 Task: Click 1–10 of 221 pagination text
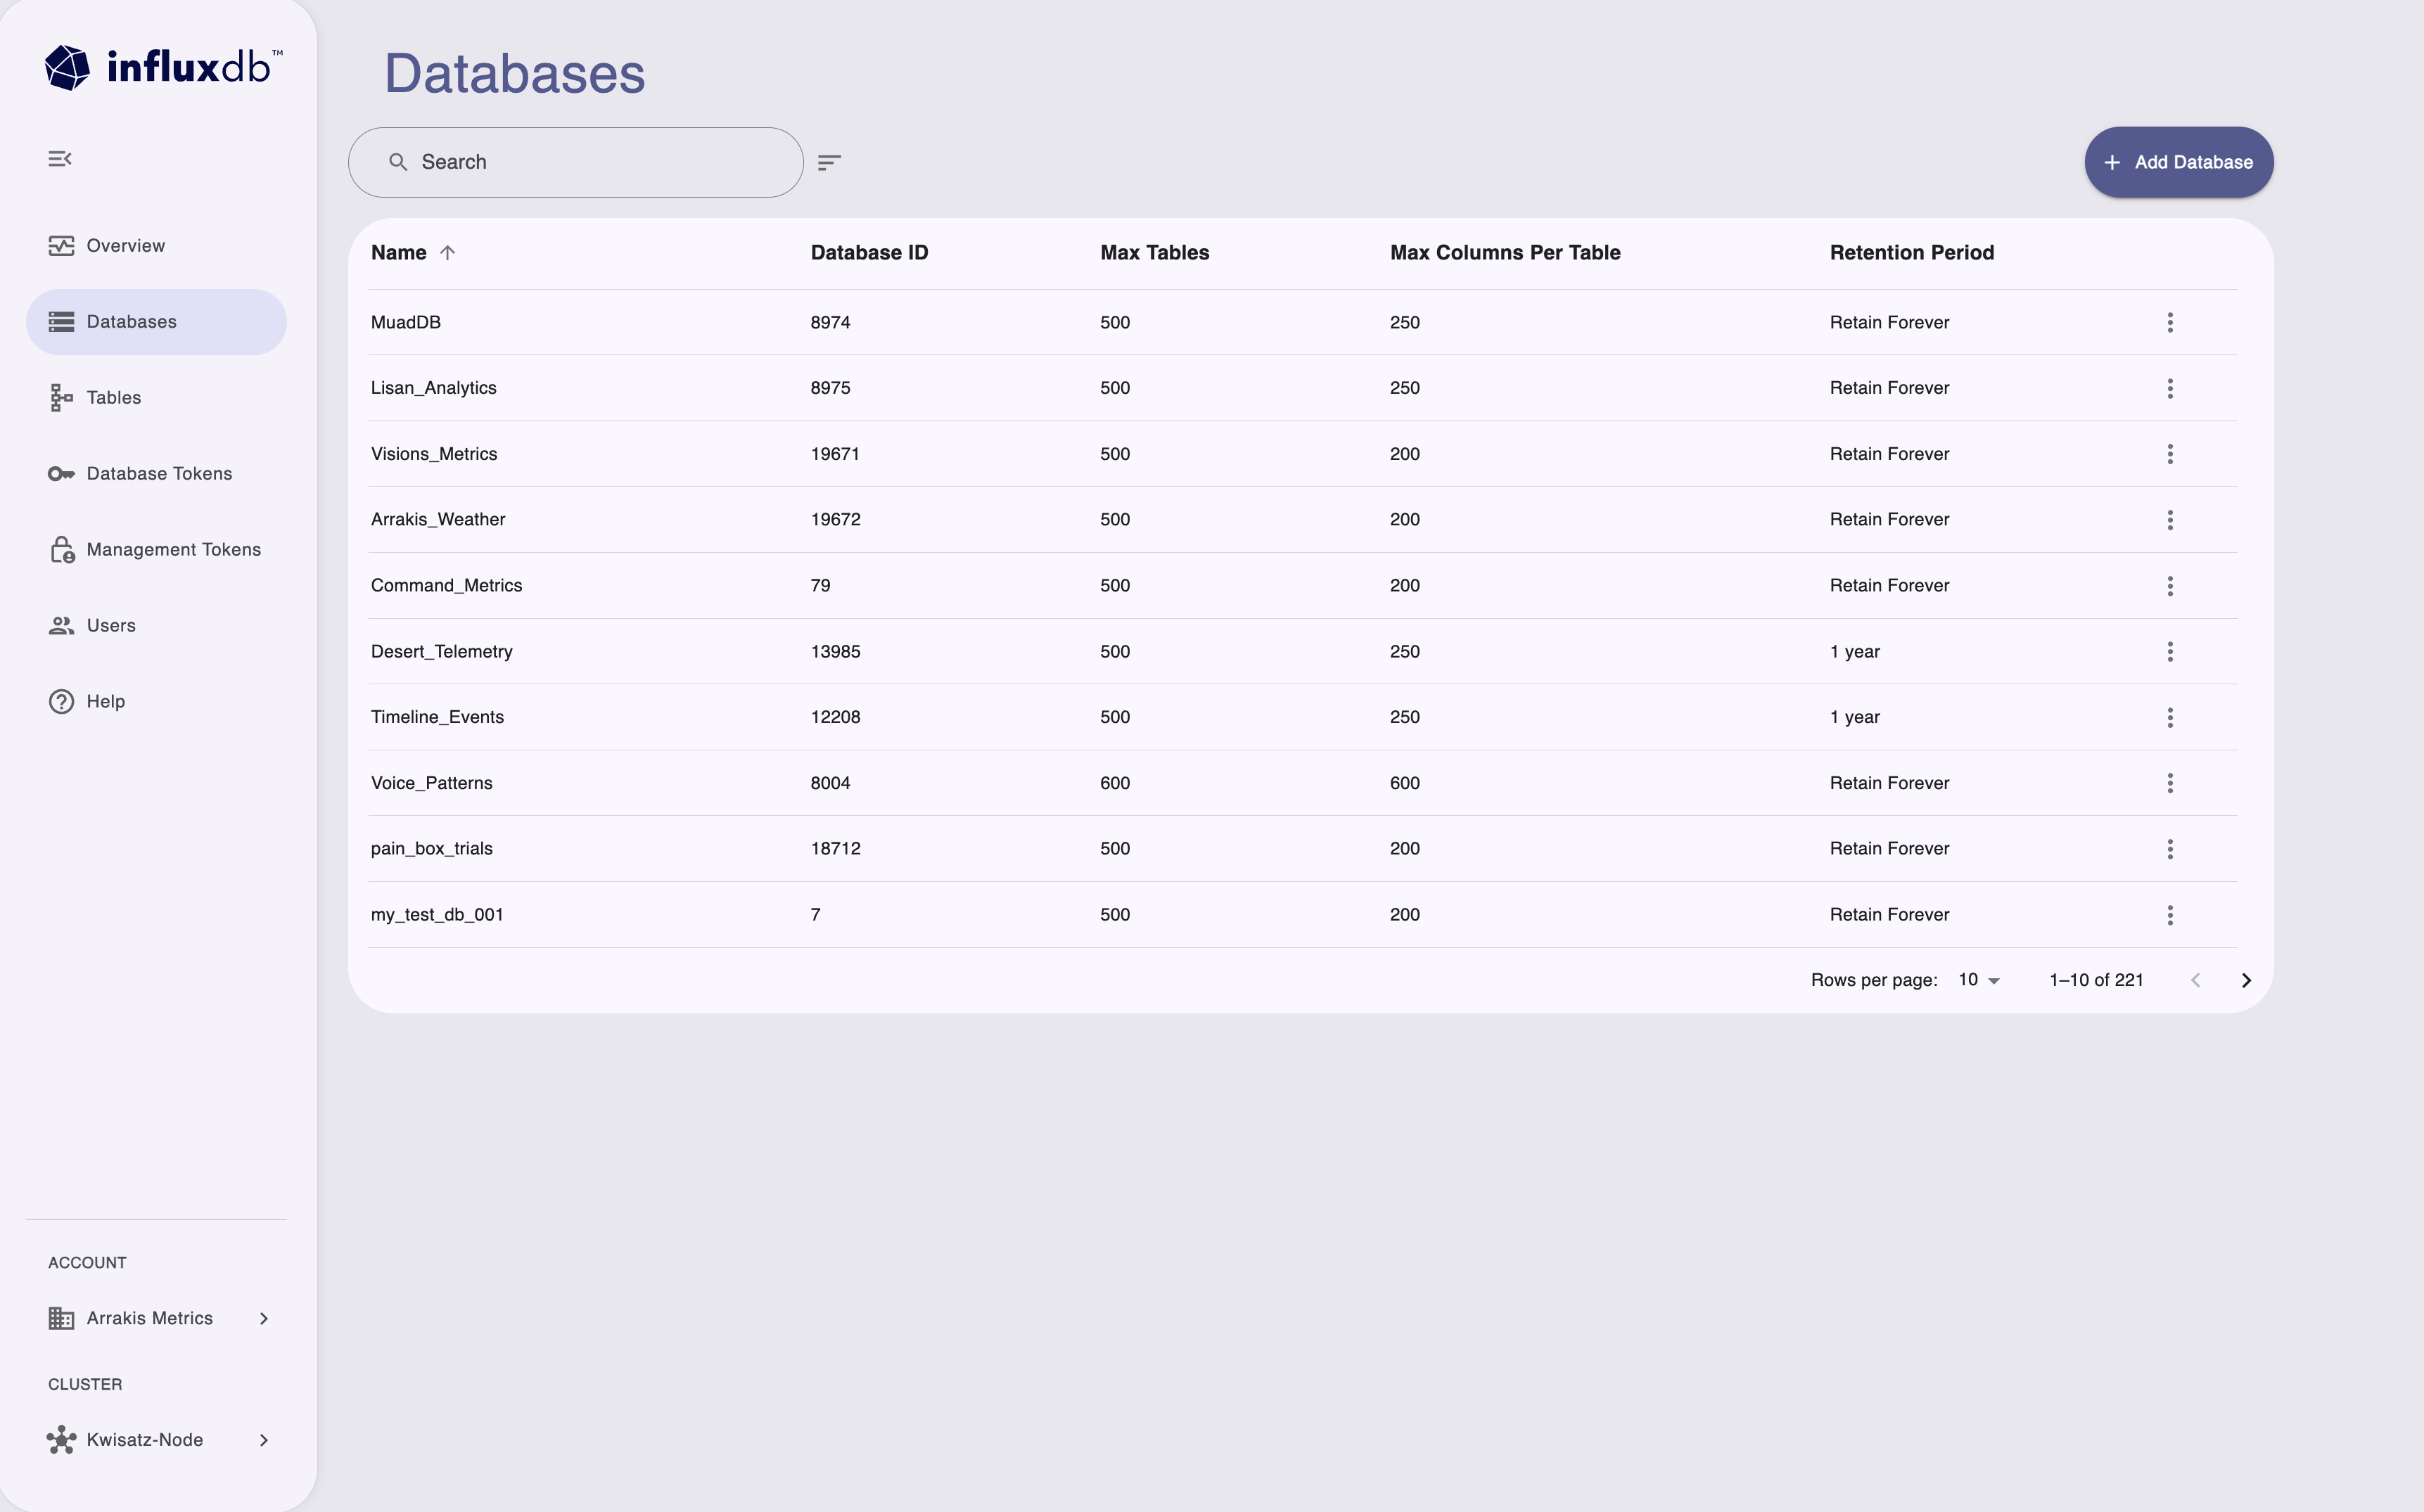(x=2096, y=980)
